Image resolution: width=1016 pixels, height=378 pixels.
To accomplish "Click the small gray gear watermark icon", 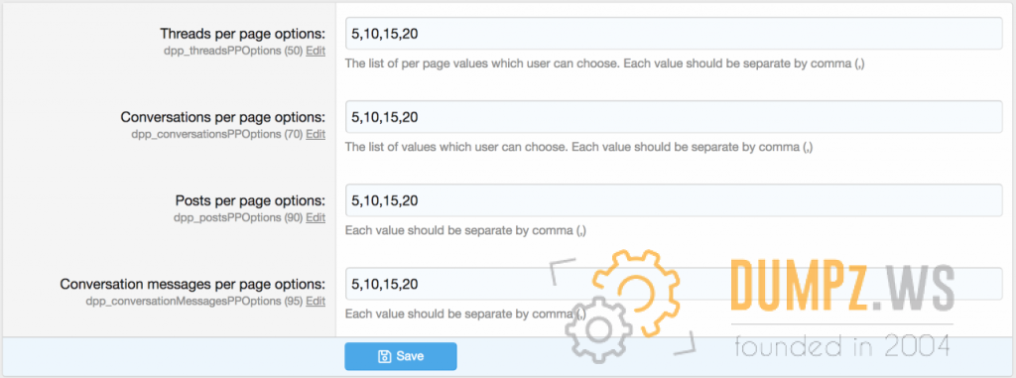I will (598, 328).
